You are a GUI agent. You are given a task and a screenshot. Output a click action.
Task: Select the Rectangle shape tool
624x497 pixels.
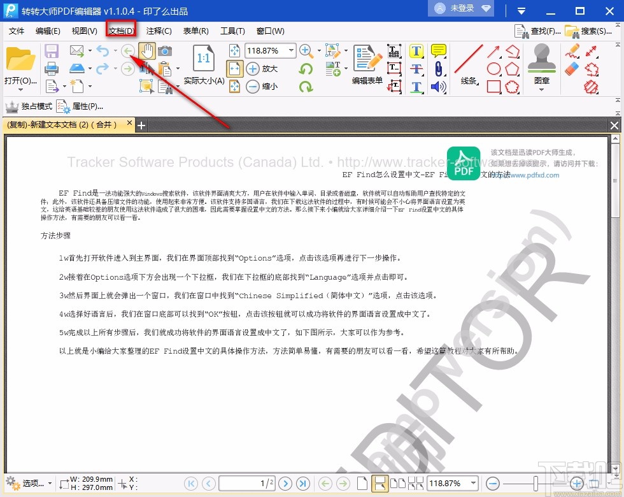493,87
